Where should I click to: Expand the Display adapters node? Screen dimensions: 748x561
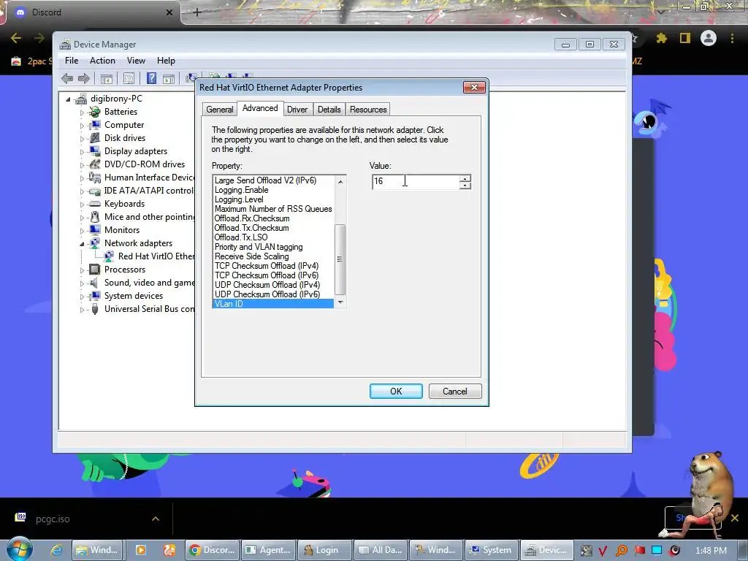(x=82, y=152)
